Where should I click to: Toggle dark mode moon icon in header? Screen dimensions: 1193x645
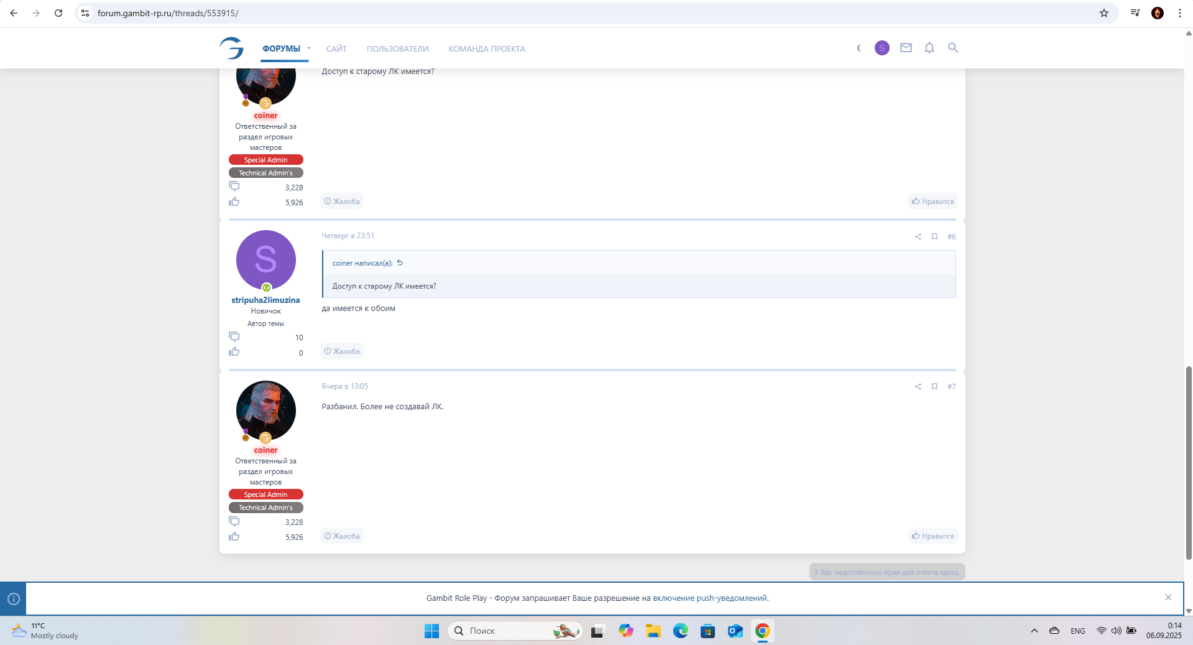click(859, 48)
